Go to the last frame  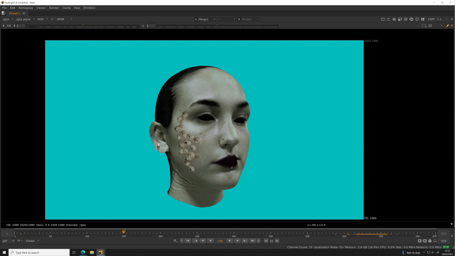(252, 241)
